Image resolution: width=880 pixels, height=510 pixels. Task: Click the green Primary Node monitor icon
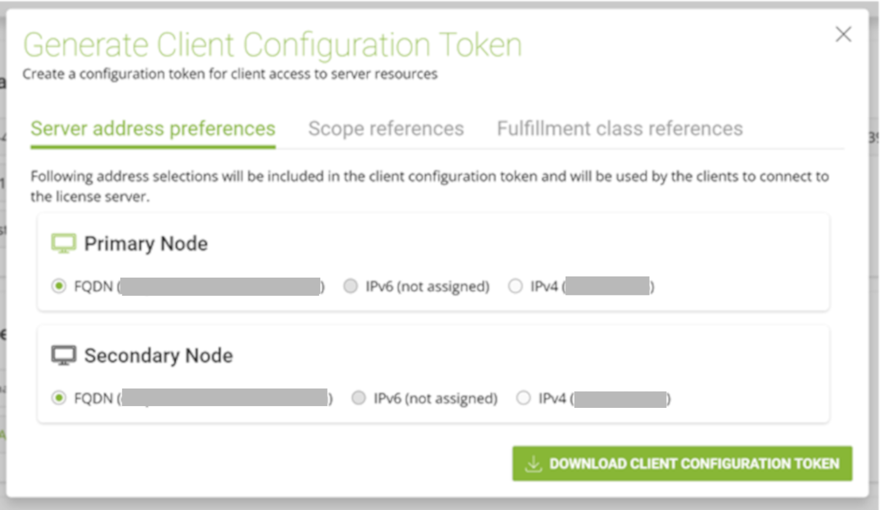64,243
